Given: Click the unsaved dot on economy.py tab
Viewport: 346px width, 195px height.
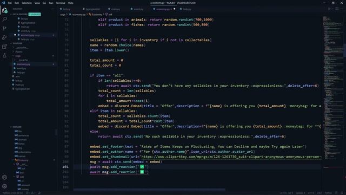Looking at the screenshot, I should [174, 9].
